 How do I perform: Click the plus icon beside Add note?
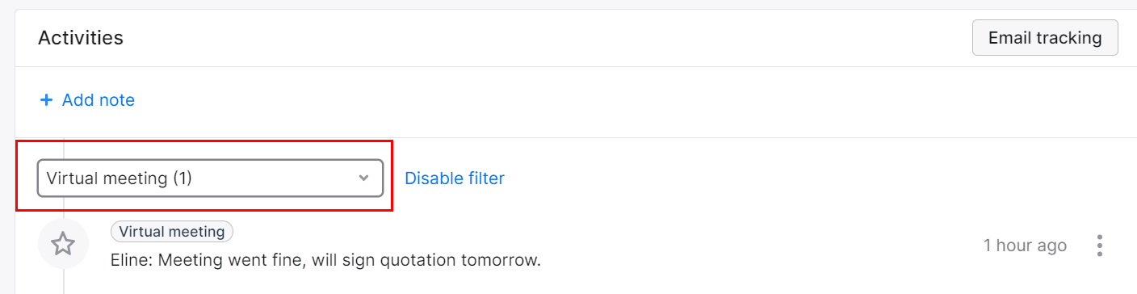coord(46,100)
